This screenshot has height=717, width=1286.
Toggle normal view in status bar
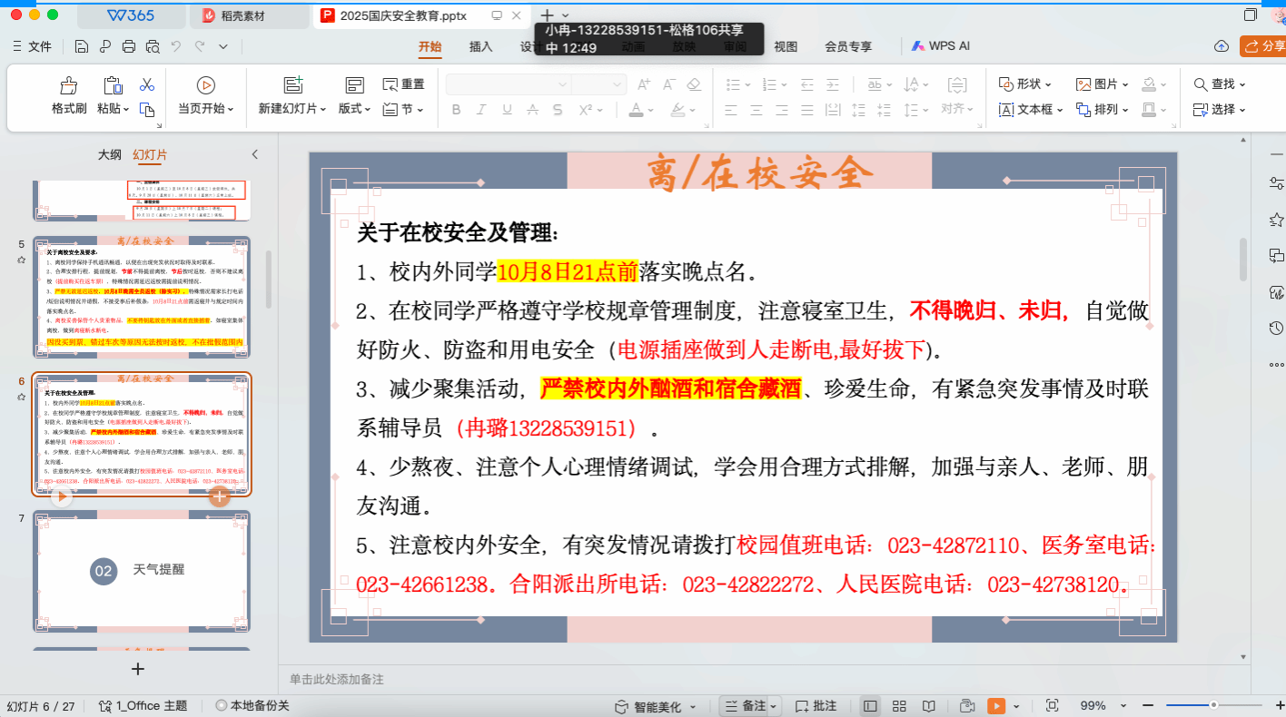pos(870,706)
